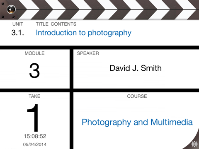Viewport: 199px width, 149px height.
Task: Edit the title Introduction to photography
Action: pos(83,33)
